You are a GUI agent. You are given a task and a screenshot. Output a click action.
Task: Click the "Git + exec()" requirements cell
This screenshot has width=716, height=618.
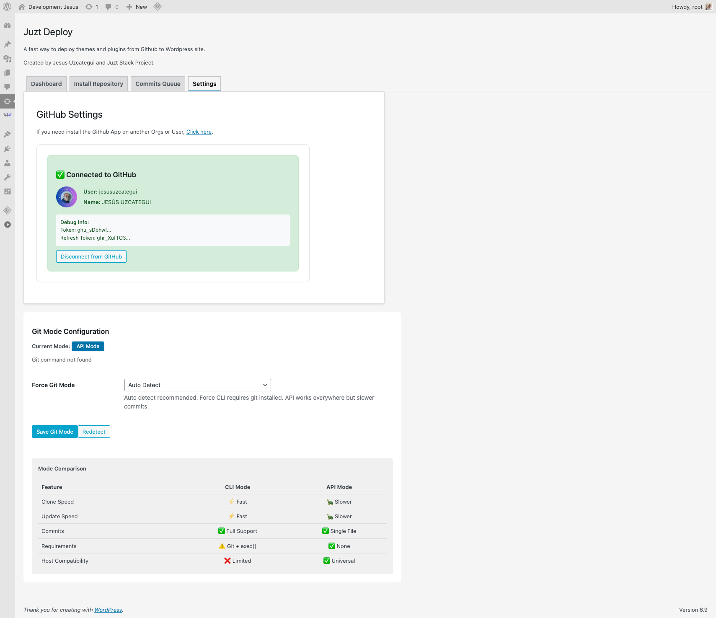[238, 546]
